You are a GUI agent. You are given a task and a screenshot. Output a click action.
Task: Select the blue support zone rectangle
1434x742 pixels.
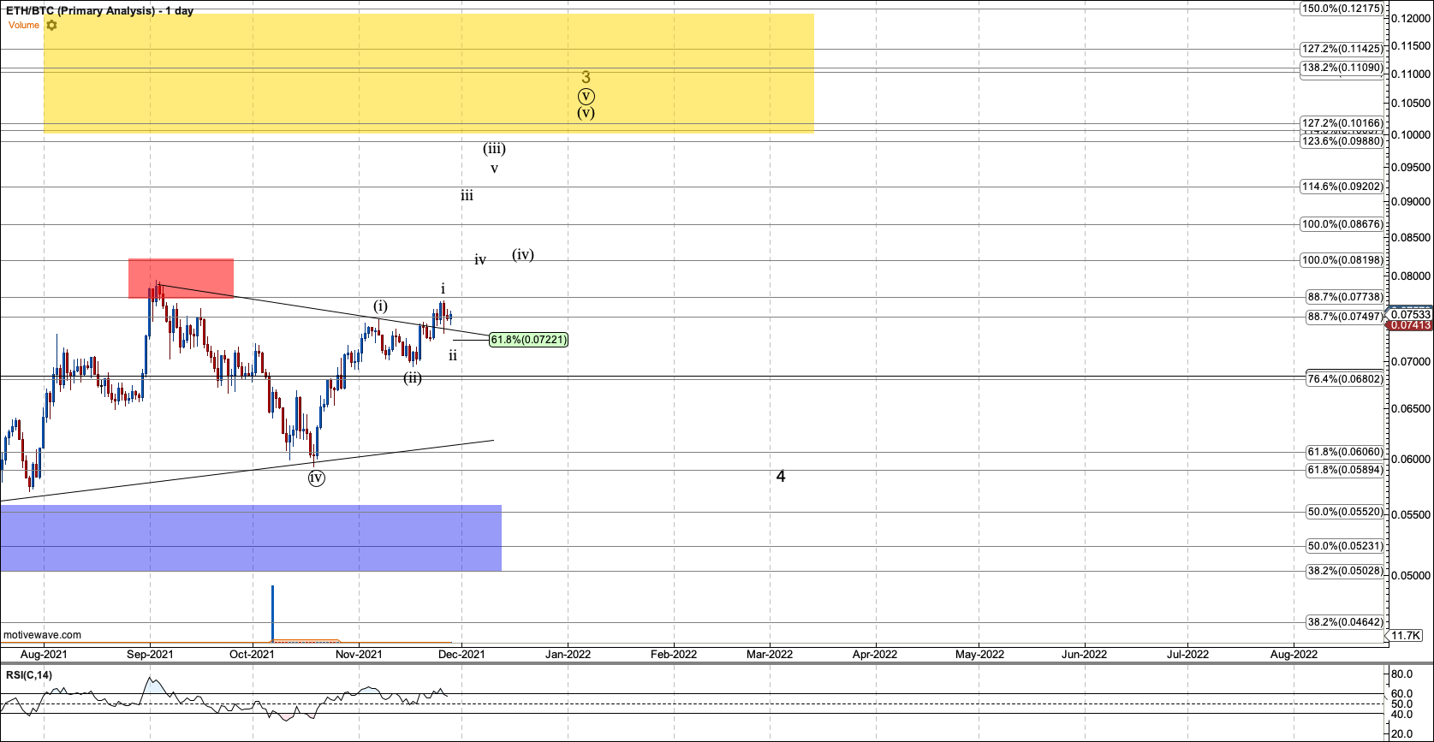coord(251,538)
